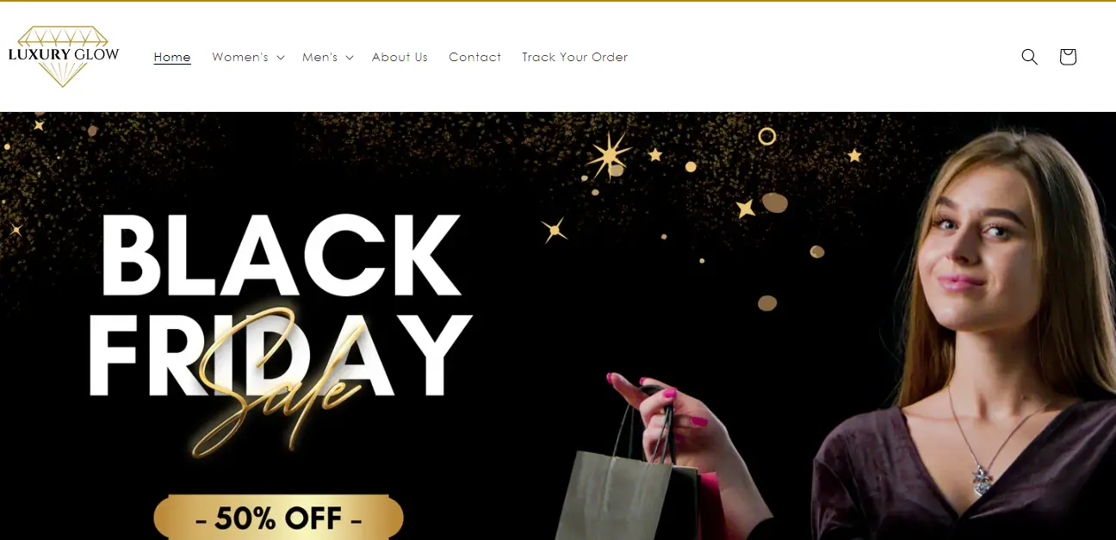Viewport: 1116px width, 540px height.
Task: Open the search magnifier icon
Action: click(x=1029, y=57)
